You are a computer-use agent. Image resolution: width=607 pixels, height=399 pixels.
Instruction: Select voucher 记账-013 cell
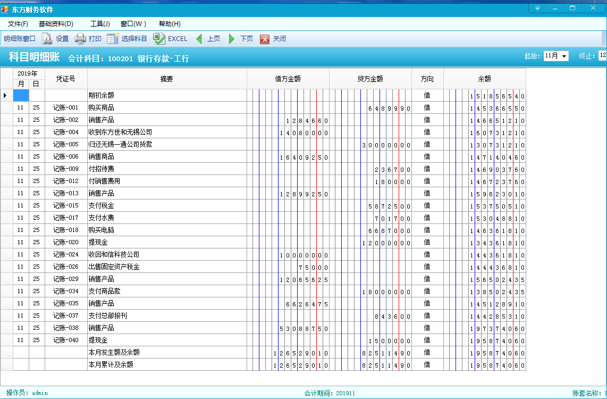66,193
